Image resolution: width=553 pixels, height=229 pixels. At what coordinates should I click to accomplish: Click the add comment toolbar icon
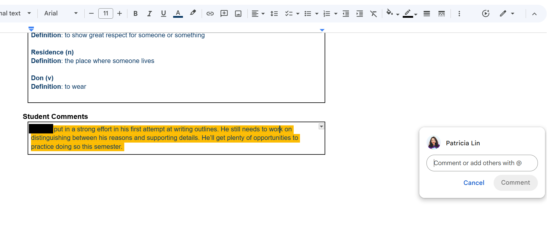click(x=224, y=14)
